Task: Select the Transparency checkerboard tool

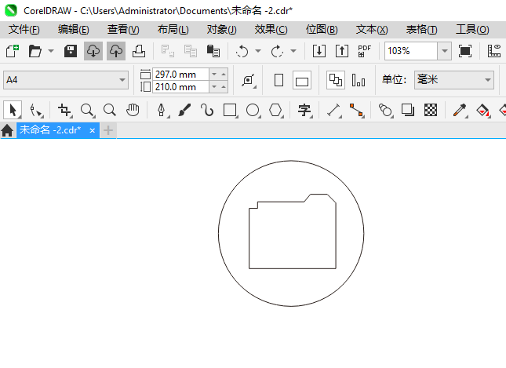Action: click(431, 111)
